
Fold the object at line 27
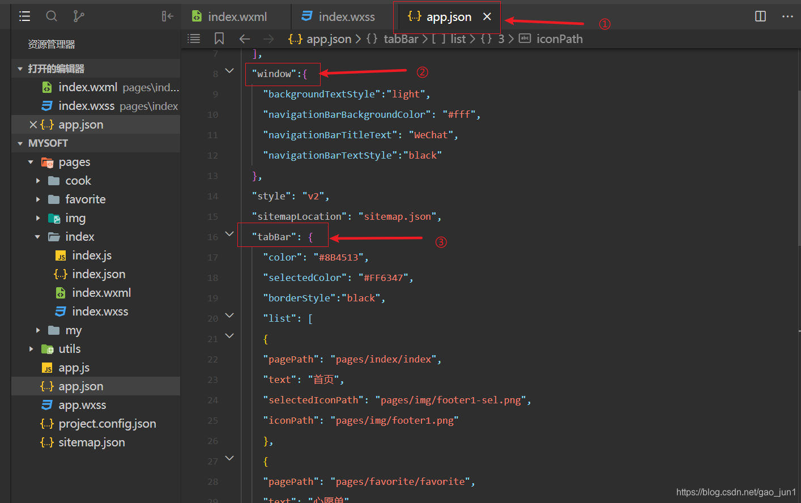click(229, 458)
